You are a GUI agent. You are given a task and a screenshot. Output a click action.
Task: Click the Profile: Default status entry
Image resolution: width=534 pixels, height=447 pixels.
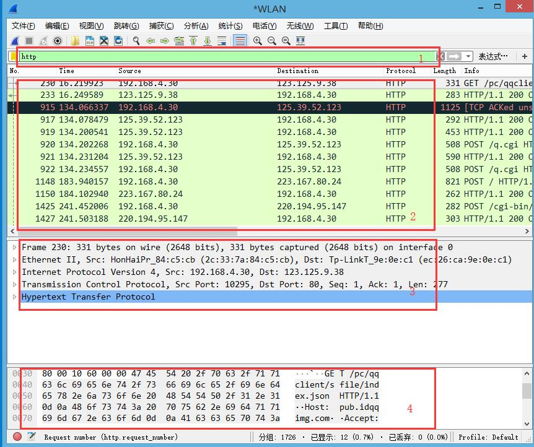488,437
